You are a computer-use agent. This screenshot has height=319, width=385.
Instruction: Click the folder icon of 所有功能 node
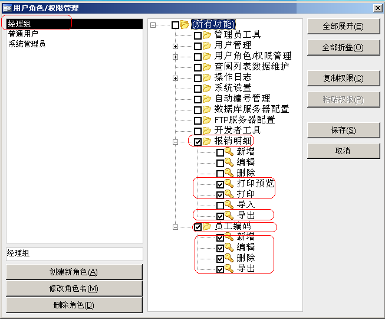point(185,24)
